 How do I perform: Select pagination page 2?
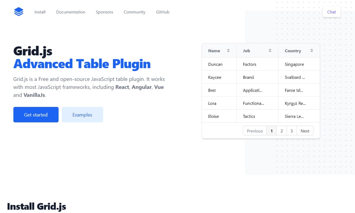click(282, 131)
